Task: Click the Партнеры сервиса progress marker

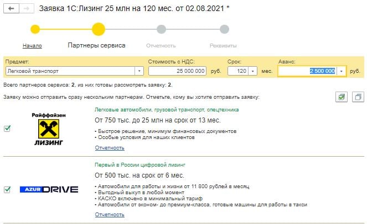Action: 99,29
